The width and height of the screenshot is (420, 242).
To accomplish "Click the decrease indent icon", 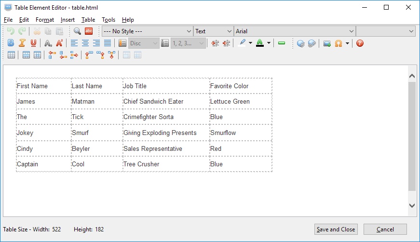I will tap(215, 43).
